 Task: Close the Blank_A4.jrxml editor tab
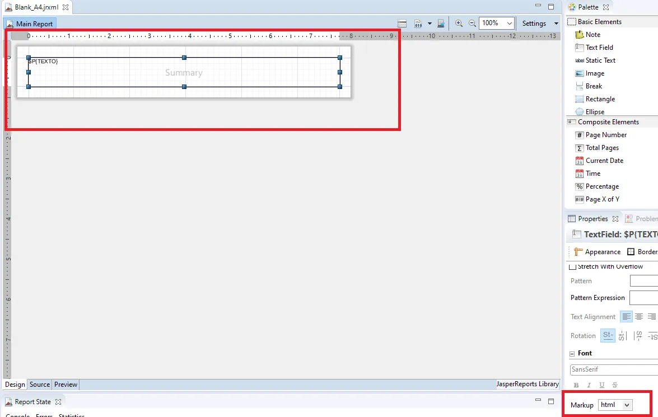pos(66,7)
